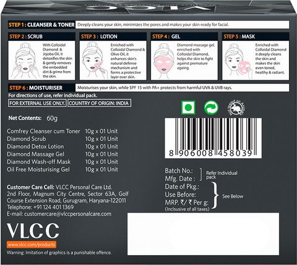The image size is (297, 265).
Task: Click the Net Contents 60g label
Action: [33, 118]
